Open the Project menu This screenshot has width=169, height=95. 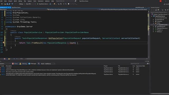(x=10, y=1)
